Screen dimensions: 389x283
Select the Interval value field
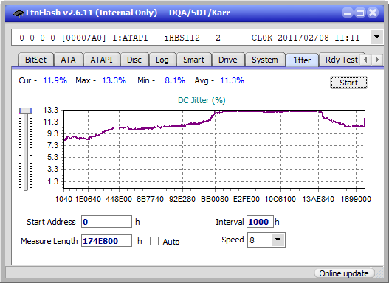coord(260,222)
